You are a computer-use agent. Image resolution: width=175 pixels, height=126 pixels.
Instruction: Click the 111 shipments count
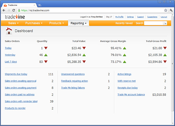51,74
